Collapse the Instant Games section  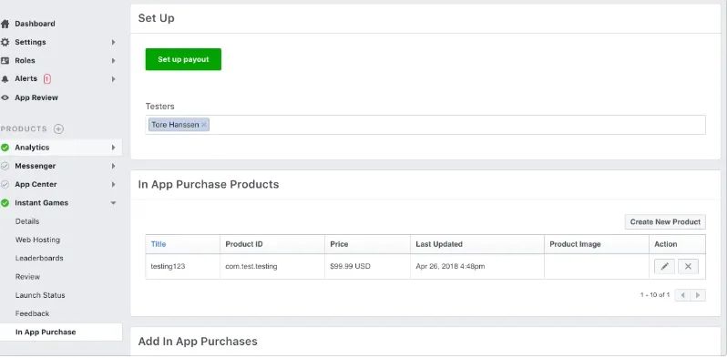[113, 203]
